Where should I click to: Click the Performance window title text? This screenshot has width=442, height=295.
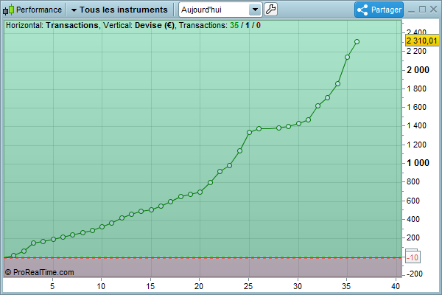click(x=39, y=10)
